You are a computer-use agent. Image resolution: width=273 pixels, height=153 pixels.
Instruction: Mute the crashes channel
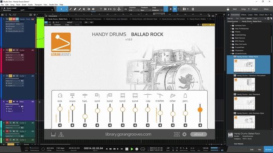tap(160, 125)
